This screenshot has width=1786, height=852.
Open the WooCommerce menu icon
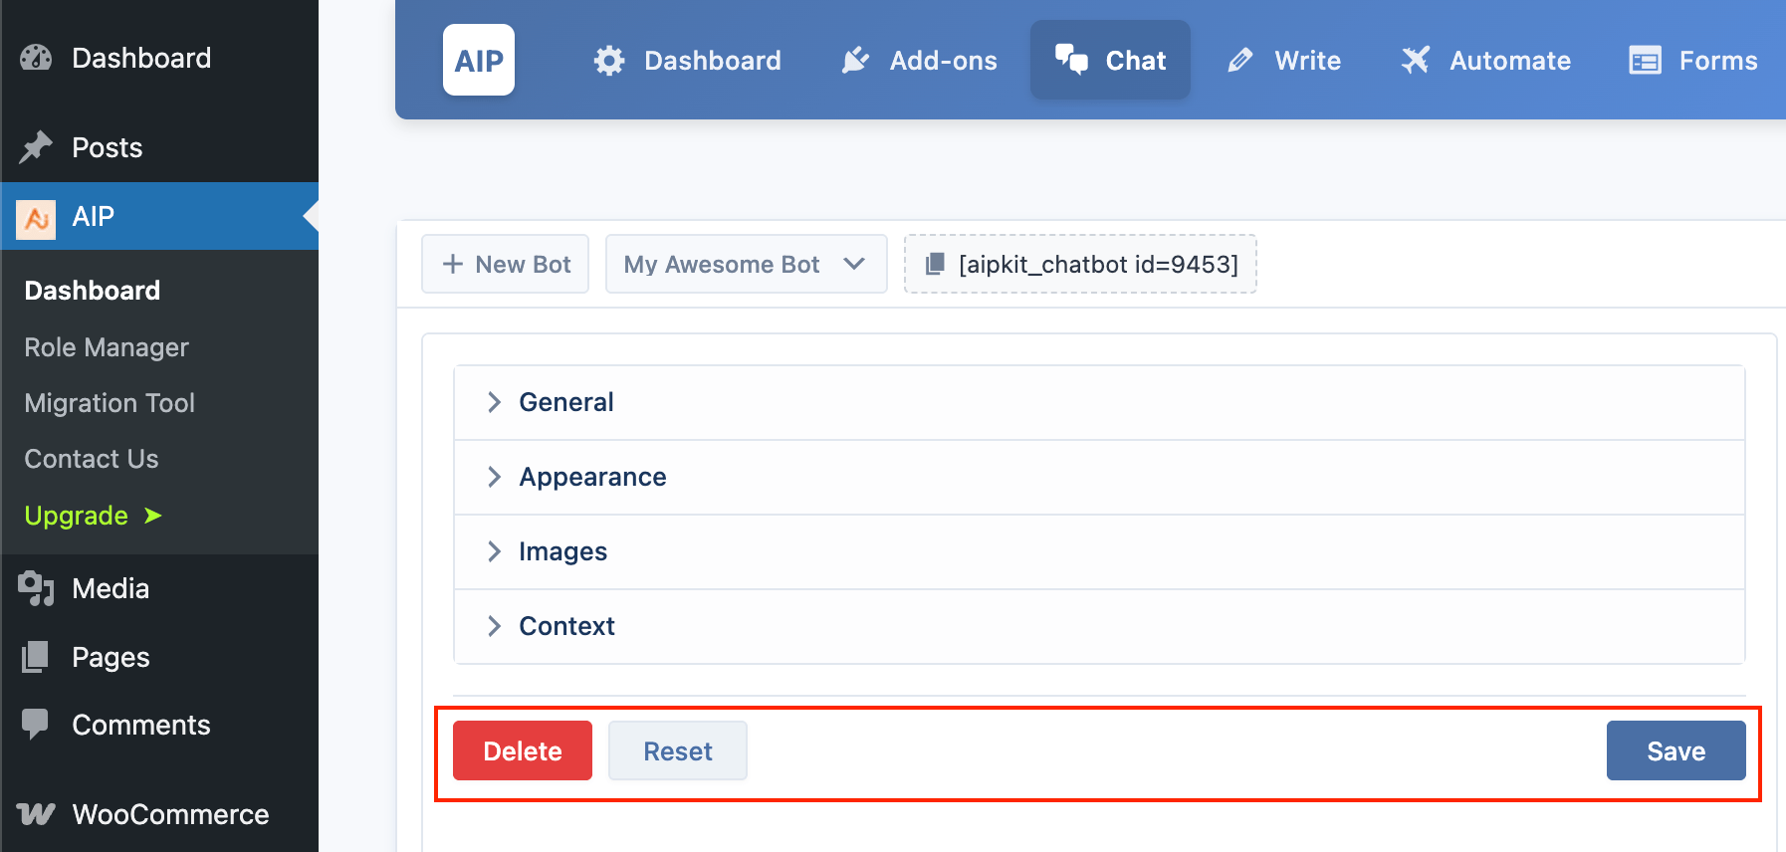pyautogui.click(x=36, y=814)
